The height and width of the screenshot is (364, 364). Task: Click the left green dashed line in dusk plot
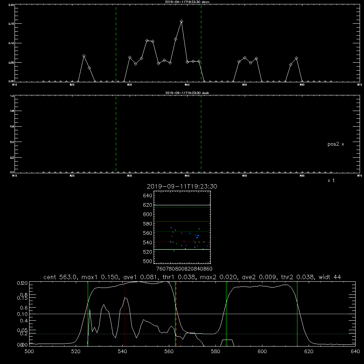tap(116, 134)
